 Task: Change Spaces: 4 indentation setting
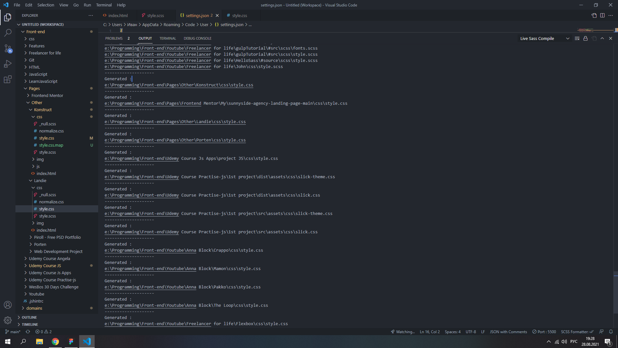pyautogui.click(x=453, y=332)
